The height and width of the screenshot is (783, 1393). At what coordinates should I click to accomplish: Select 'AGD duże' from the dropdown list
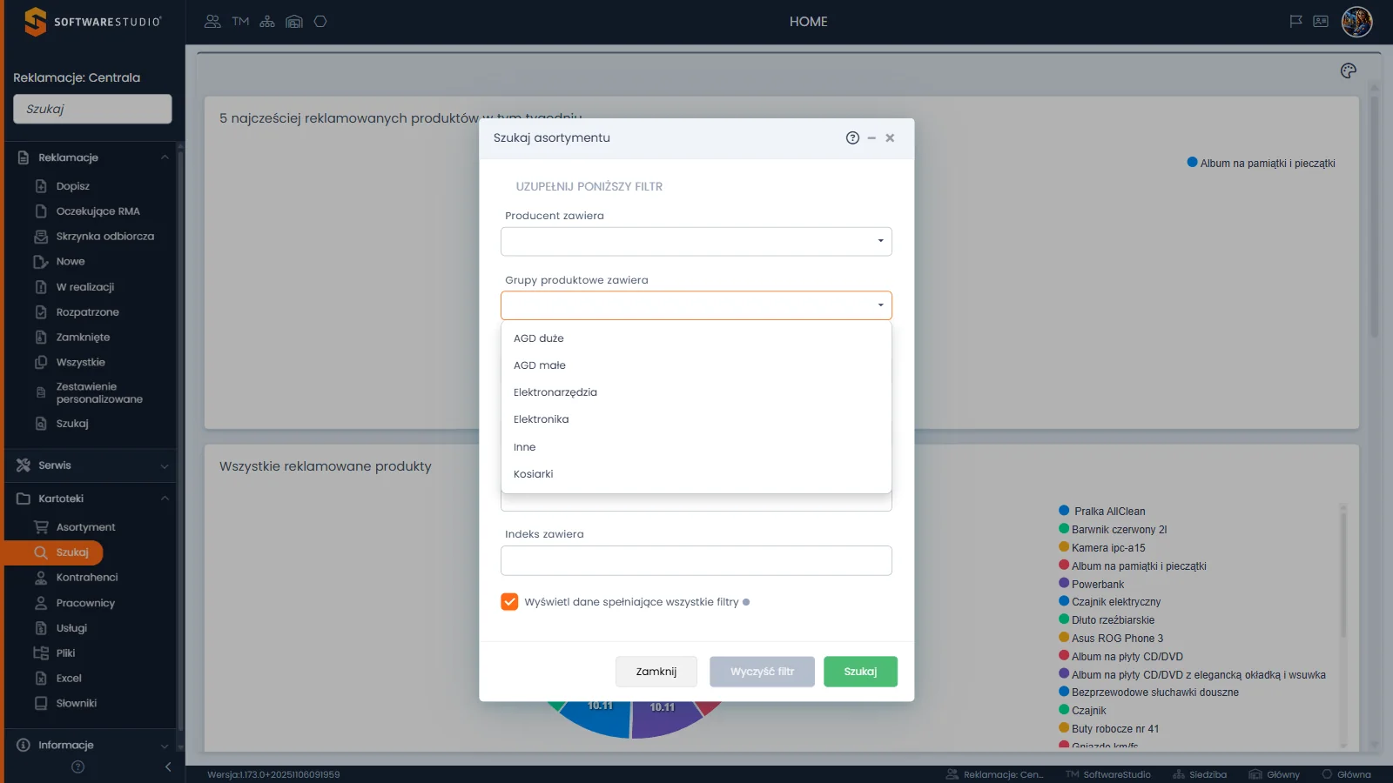[696, 338]
